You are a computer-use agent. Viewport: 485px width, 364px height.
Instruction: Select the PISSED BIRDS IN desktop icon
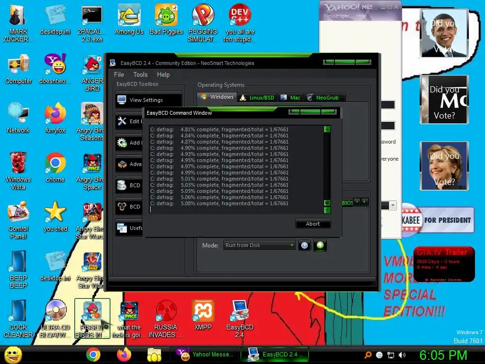(x=92, y=319)
